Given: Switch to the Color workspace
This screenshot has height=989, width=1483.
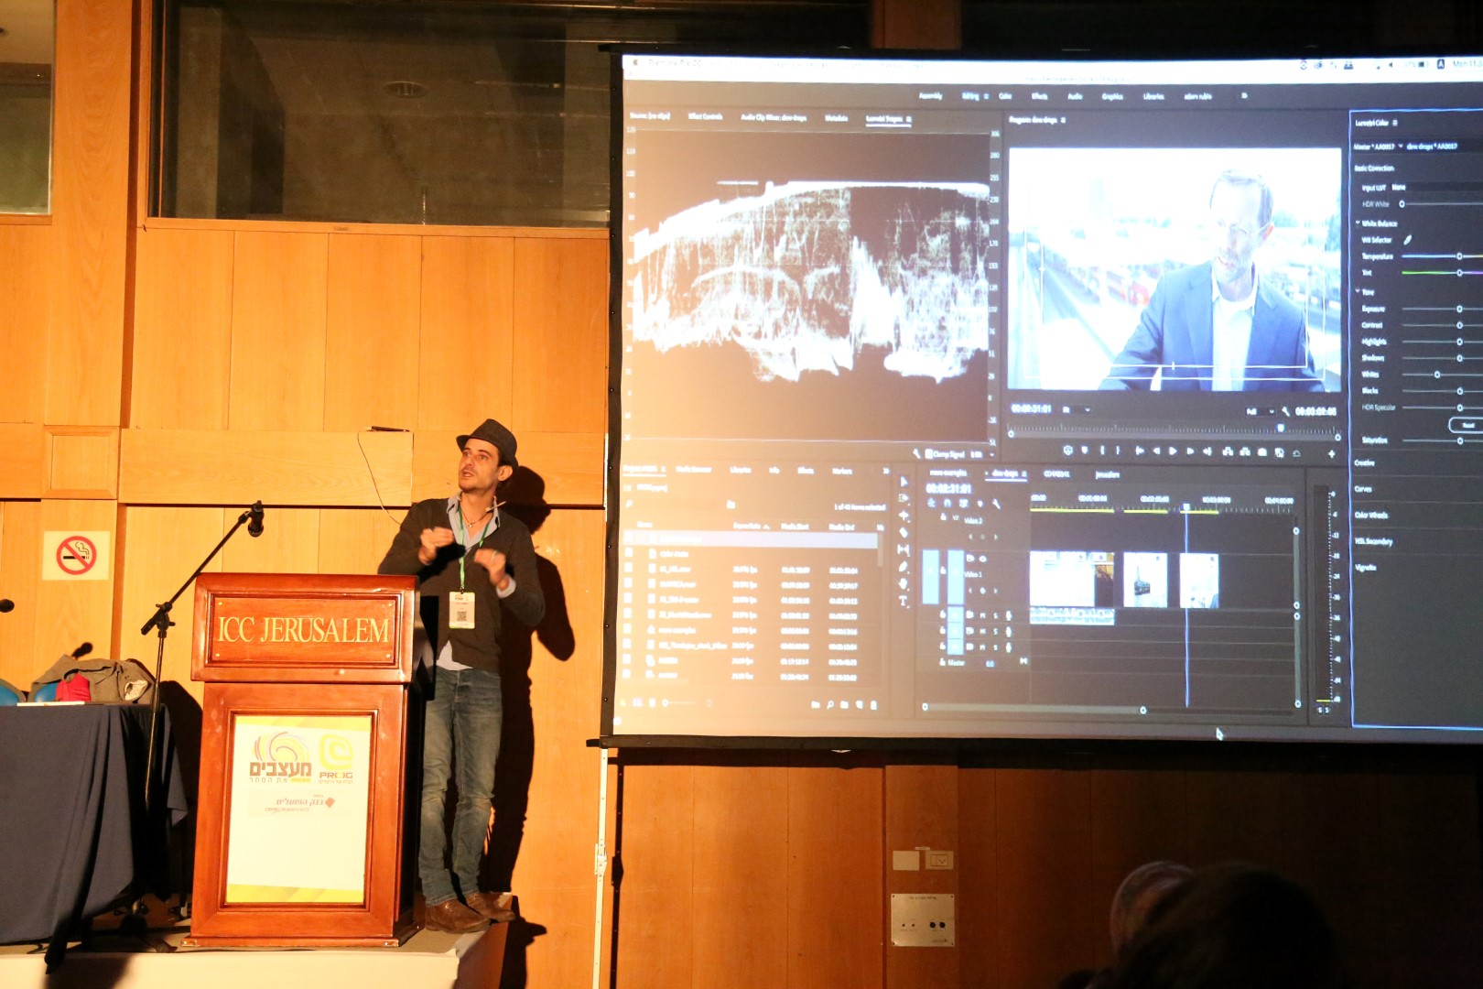Looking at the screenshot, I should coord(1005,95).
